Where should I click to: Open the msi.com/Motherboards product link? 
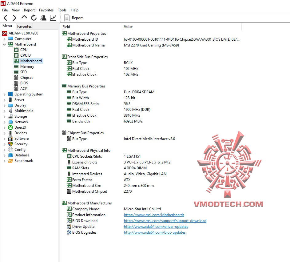(x=154, y=215)
